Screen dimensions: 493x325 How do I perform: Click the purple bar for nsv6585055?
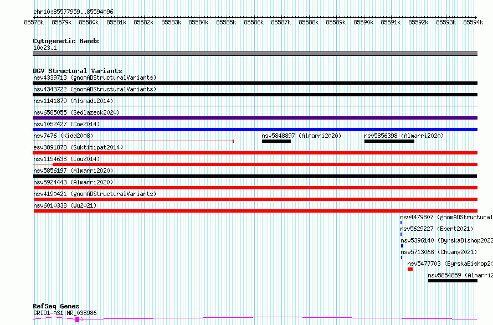[x=255, y=118]
